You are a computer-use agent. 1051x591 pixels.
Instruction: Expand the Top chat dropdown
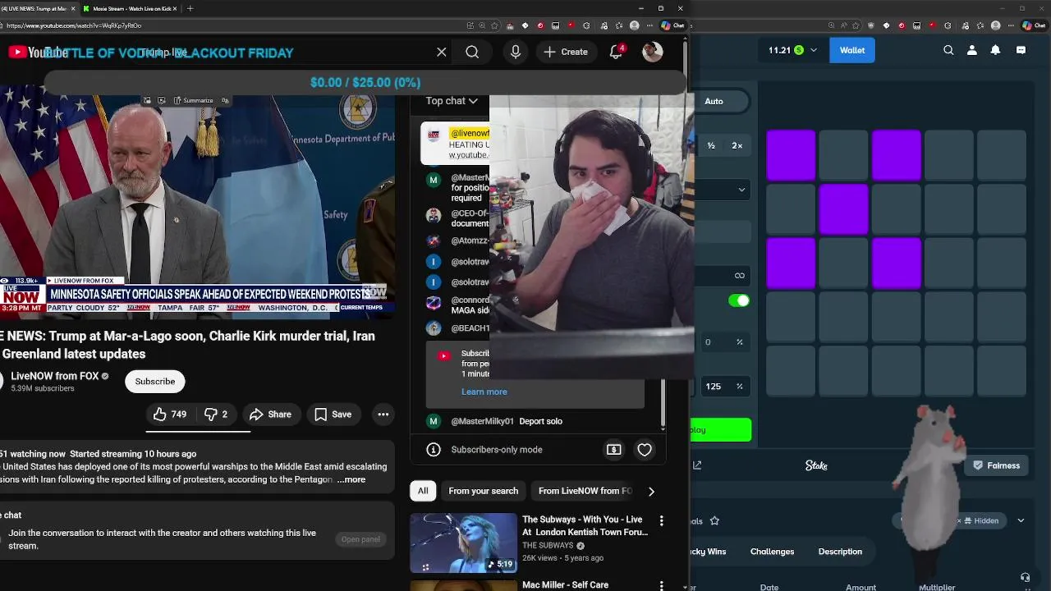452,101
